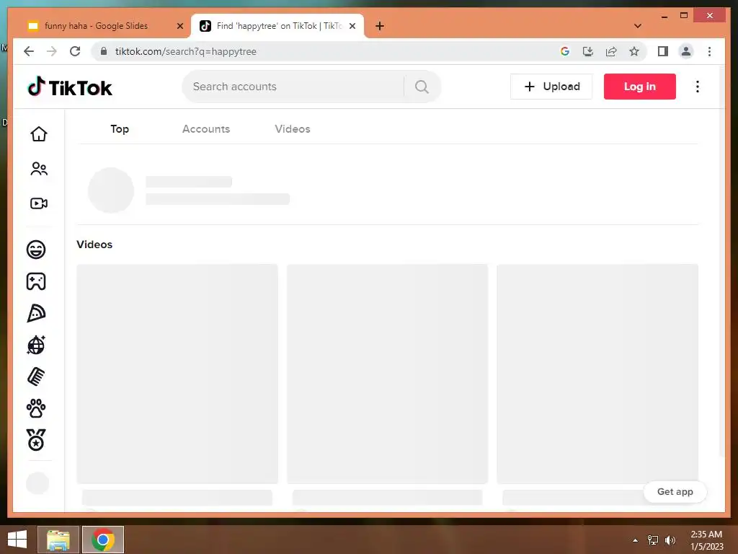Open the network tray icon
This screenshot has width=738, height=554.
pyautogui.click(x=653, y=540)
